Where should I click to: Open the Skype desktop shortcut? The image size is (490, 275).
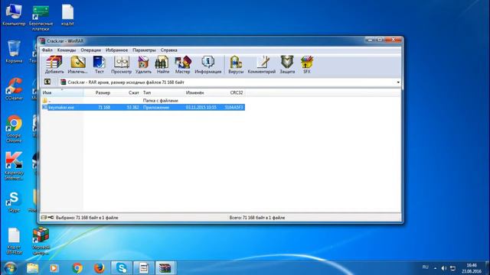click(14, 202)
